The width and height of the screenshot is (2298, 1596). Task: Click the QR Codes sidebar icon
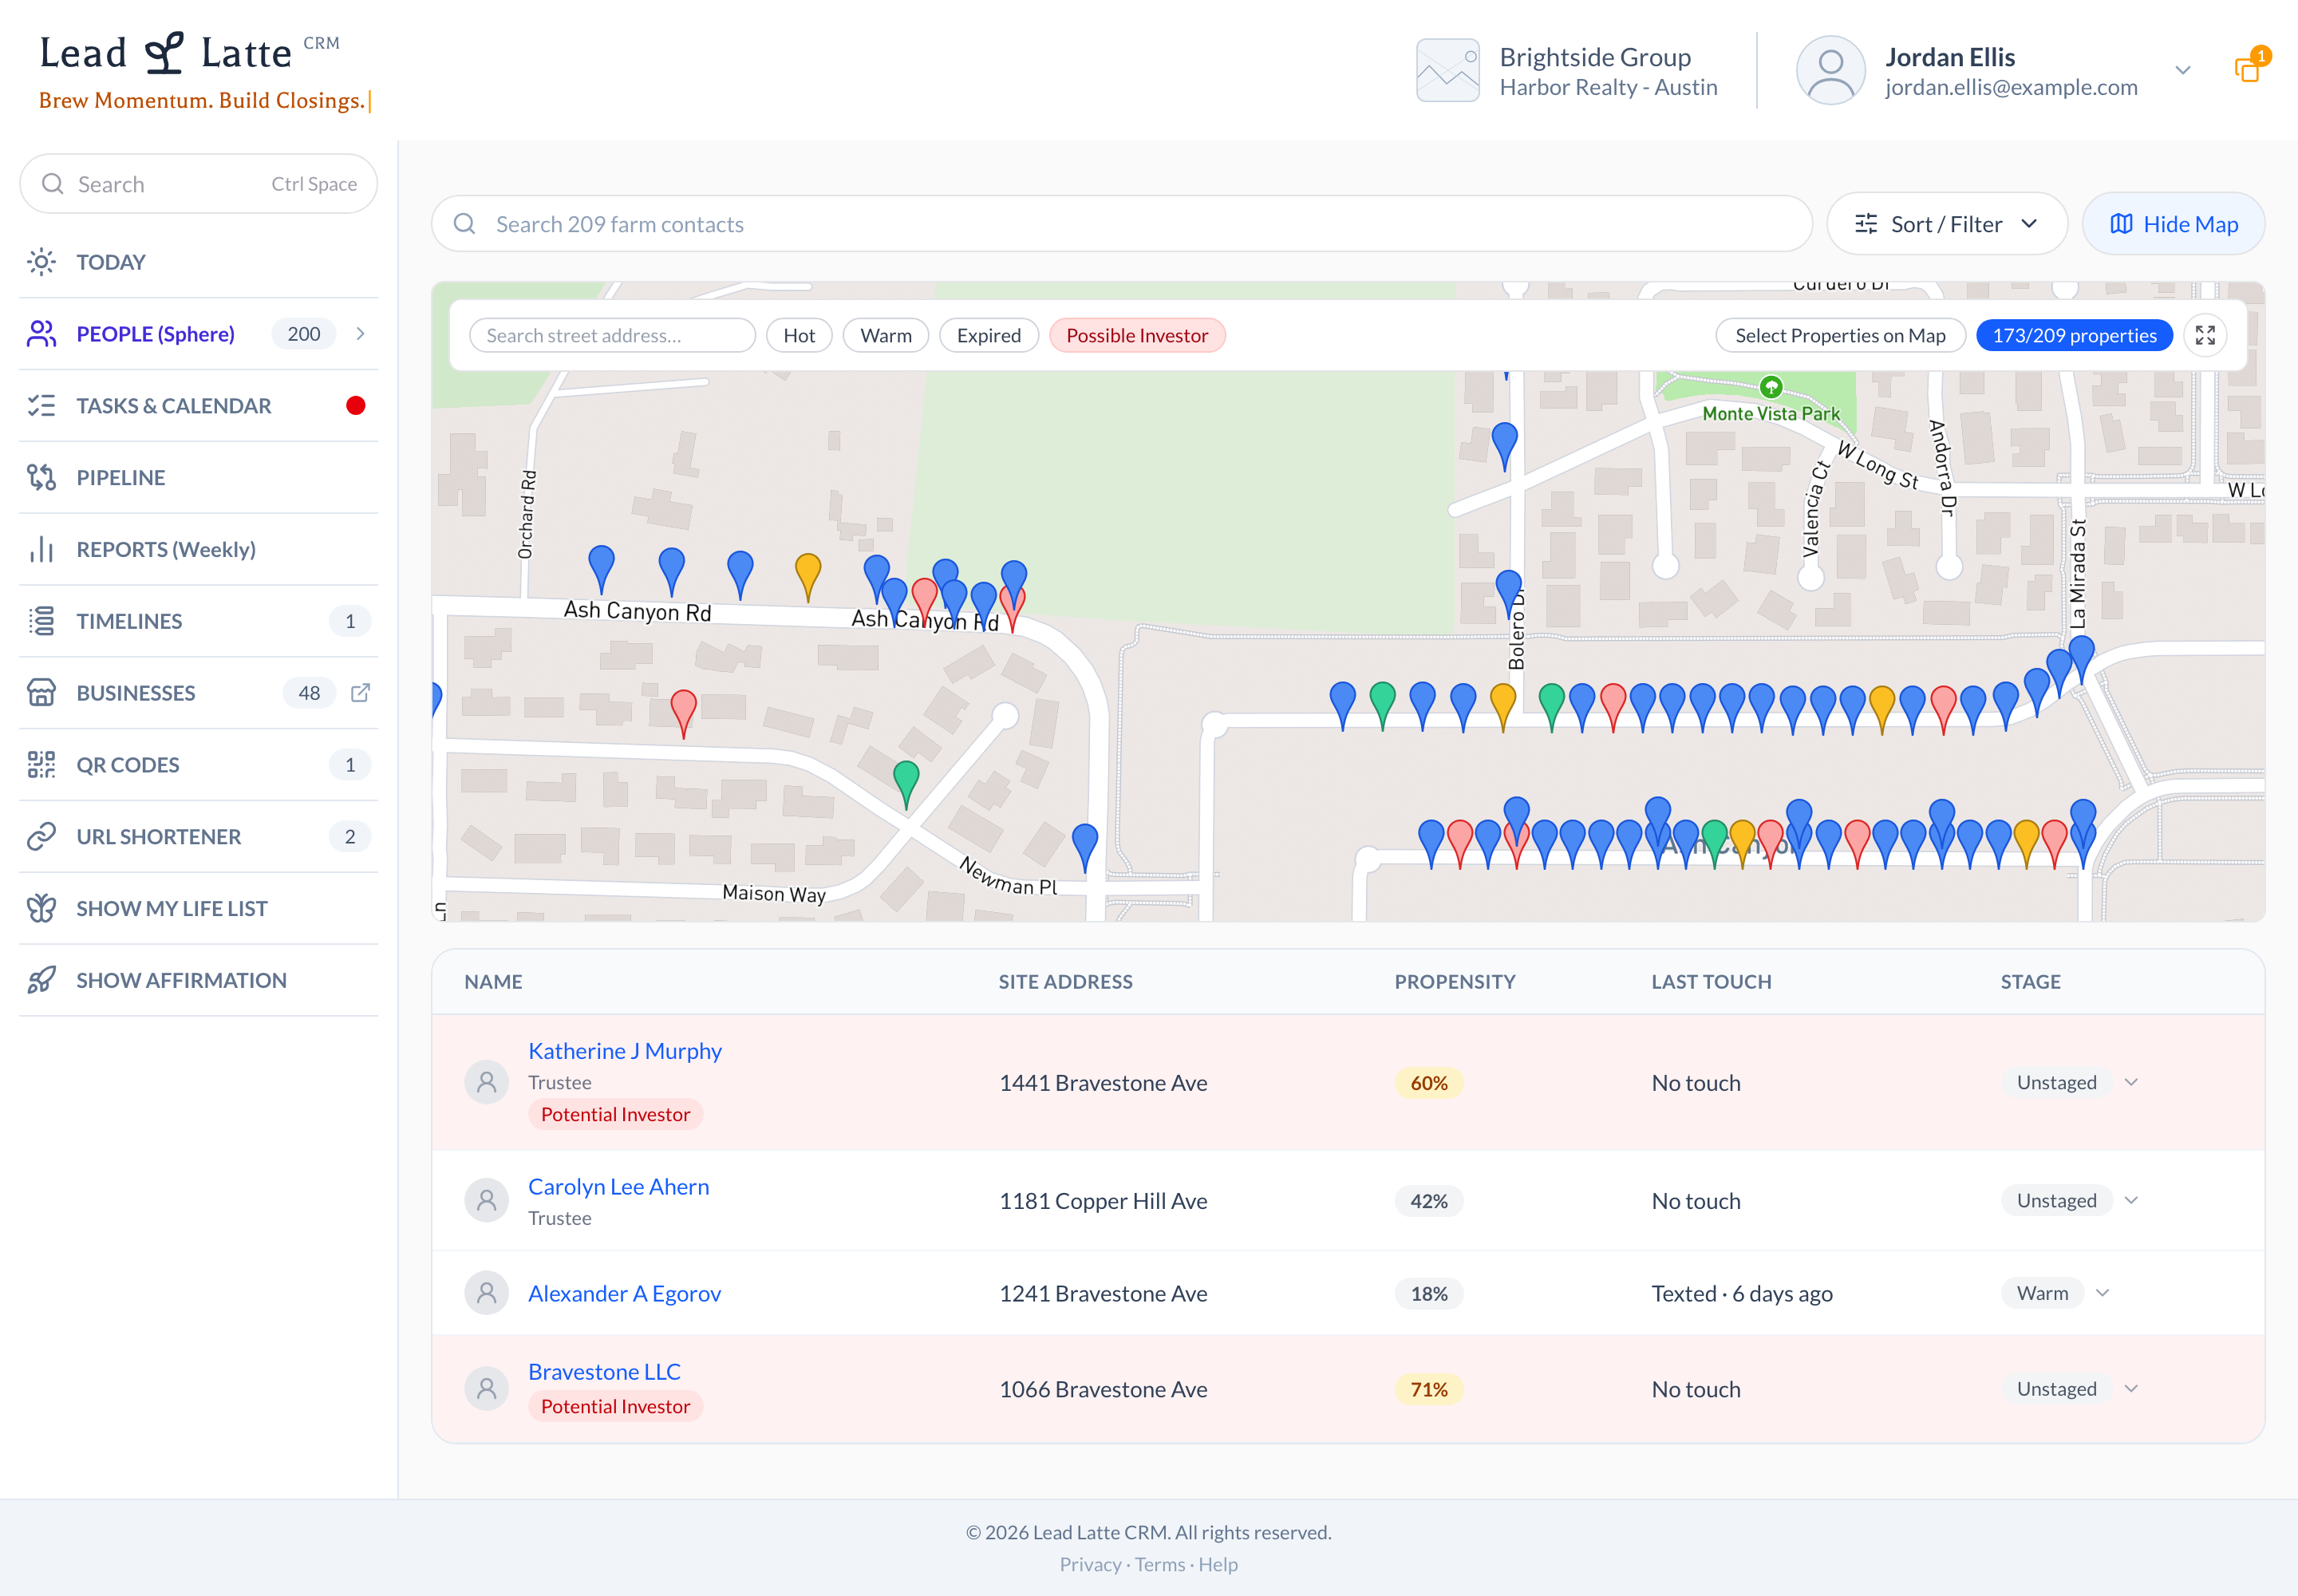42,765
